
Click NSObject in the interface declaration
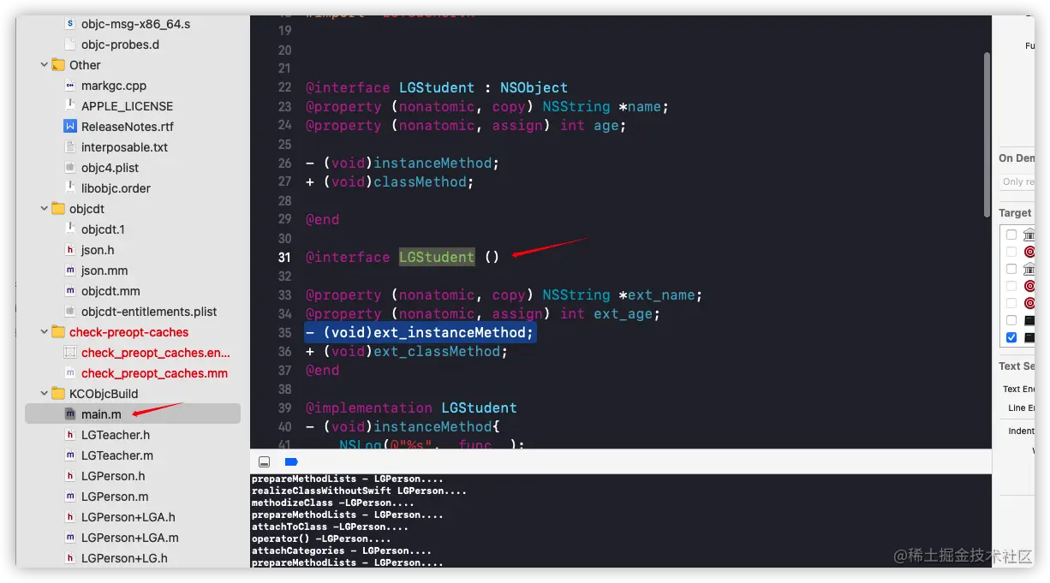tap(534, 87)
